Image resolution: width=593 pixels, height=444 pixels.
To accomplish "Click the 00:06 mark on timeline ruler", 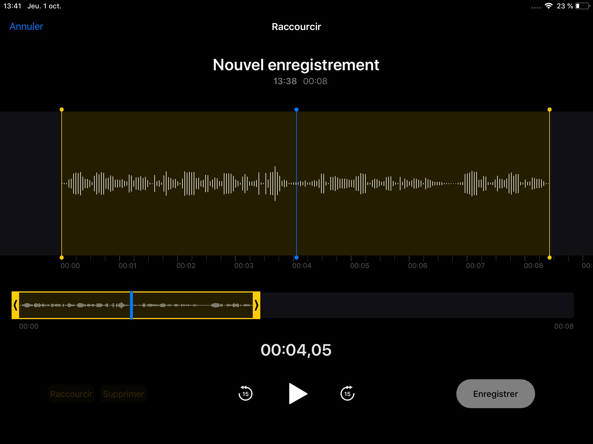I will click(417, 265).
